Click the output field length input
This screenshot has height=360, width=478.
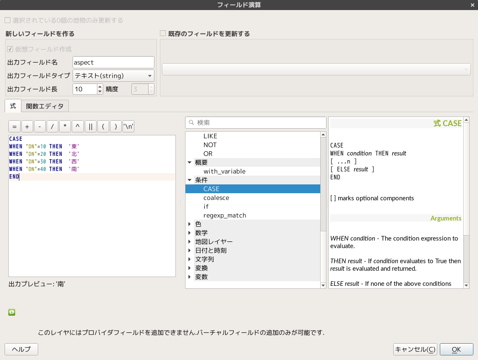(x=85, y=89)
